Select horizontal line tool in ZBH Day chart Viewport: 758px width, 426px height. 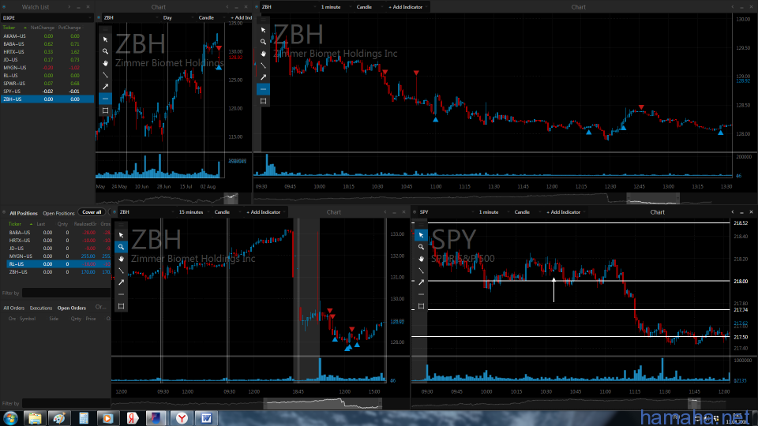coord(105,99)
